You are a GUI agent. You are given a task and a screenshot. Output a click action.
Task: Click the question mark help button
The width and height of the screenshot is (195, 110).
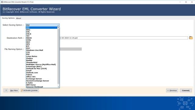6,90
